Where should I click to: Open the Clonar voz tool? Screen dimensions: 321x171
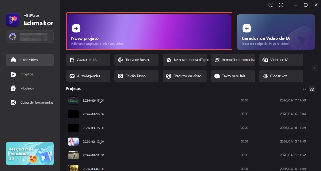pyautogui.click(x=281, y=76)
